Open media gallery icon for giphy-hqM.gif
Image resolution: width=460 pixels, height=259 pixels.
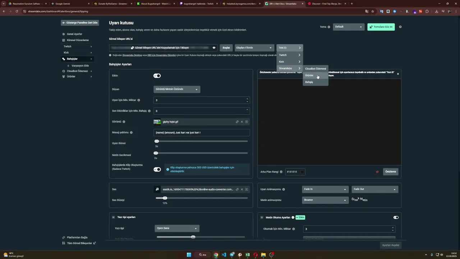click(247, 122)
